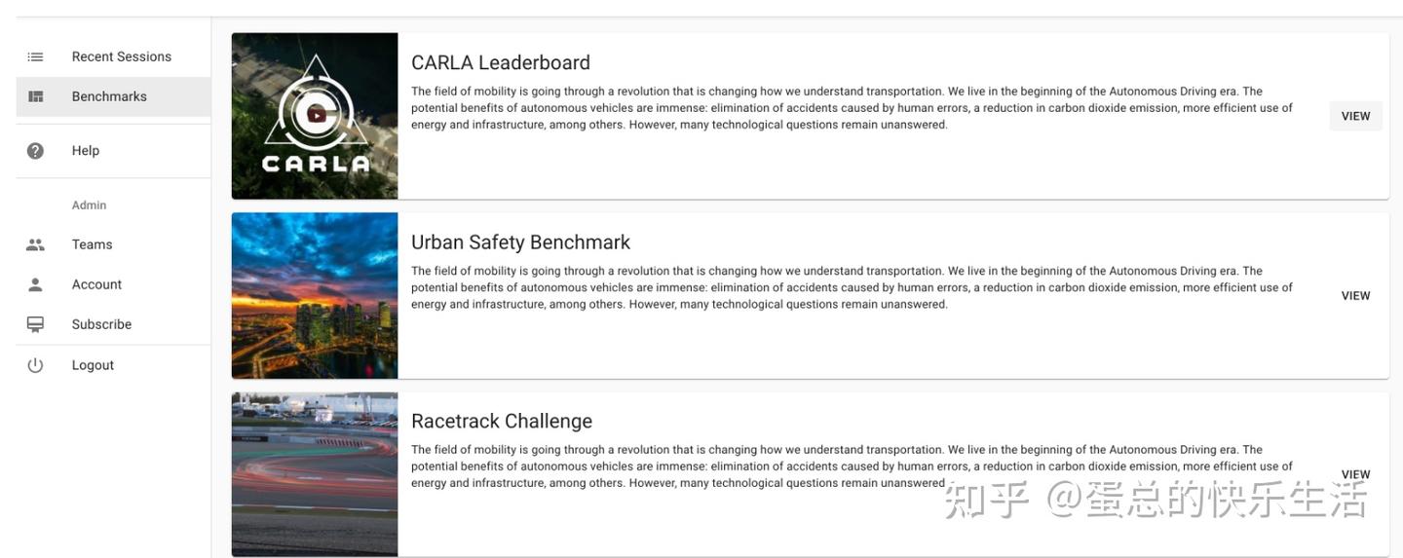Go to Teams admin page
The height and width of the screenshot is (558, 1403).
click(x=93, y=244)
